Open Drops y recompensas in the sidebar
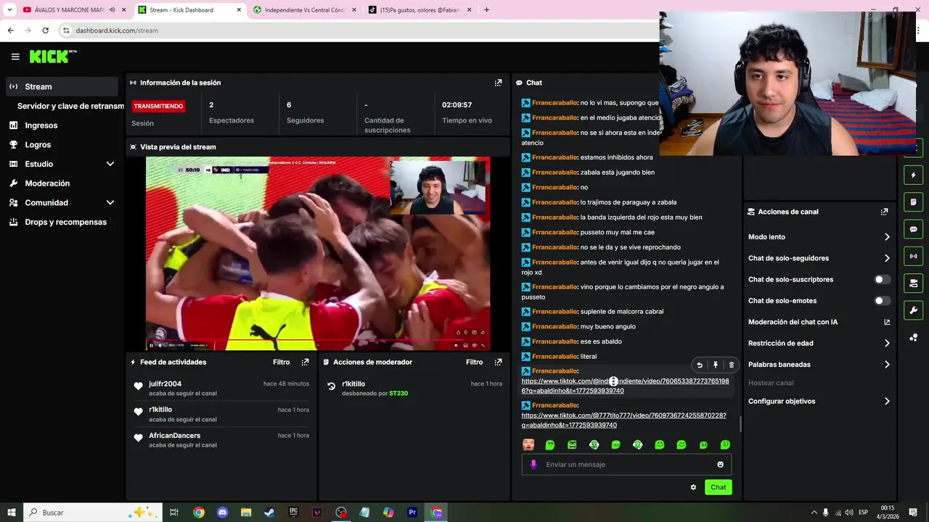This screenshot has width=929, height=522. click(62, 222)
